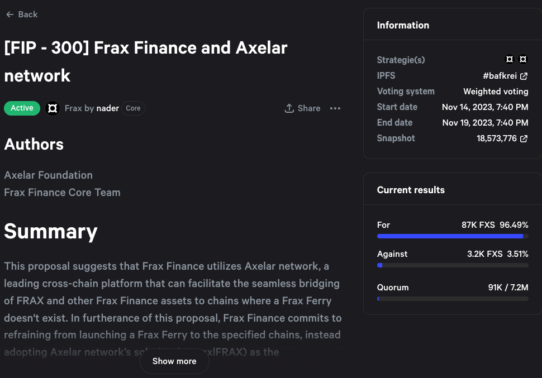The height and width of the screenshot is (378, 542).
Task: Click the first strategy icon in Information
Action: [x=510, y=59]
